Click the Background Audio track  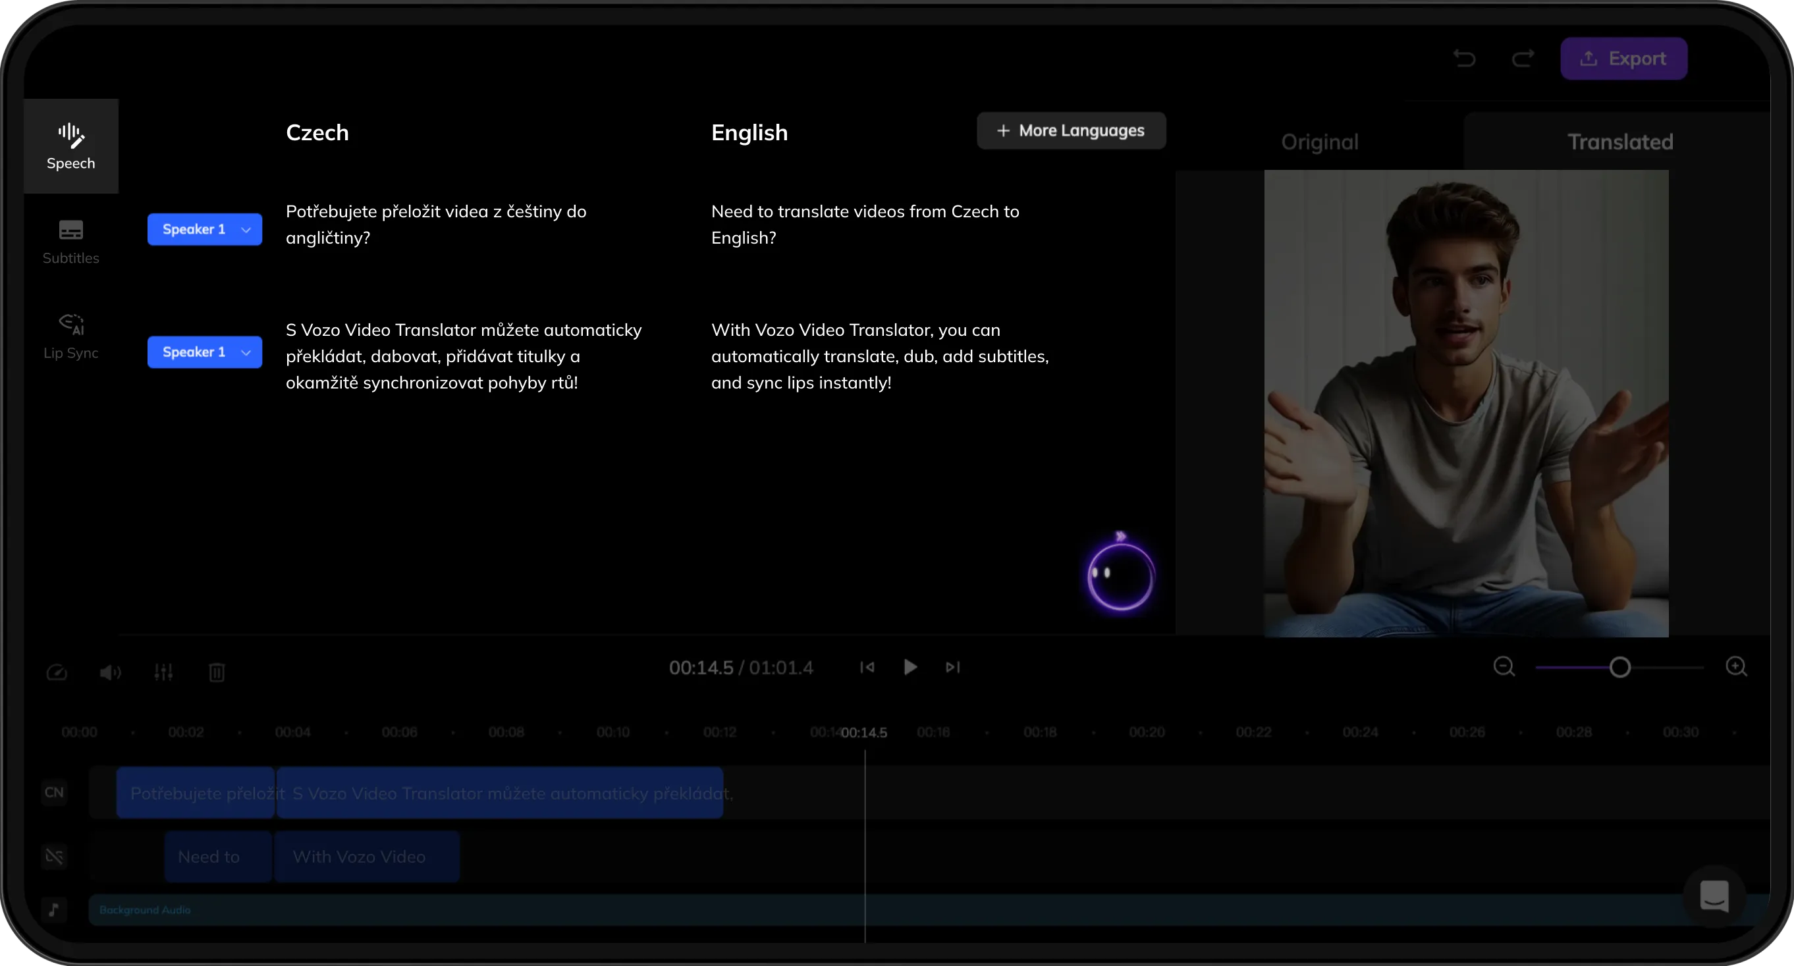point(930,909)
